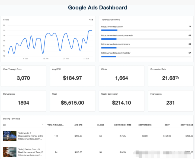195x159 pixels.
Task: Sort by CONVERSIONS column header
Action: point(145,125)
